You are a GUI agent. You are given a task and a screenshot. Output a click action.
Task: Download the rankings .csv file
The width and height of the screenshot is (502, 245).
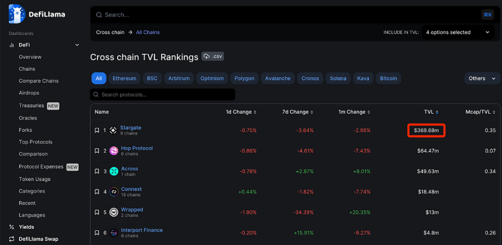(212, 57)
